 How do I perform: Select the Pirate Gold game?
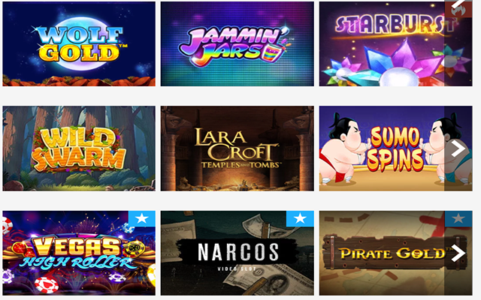pyautogui.click(x=396, y=253)
